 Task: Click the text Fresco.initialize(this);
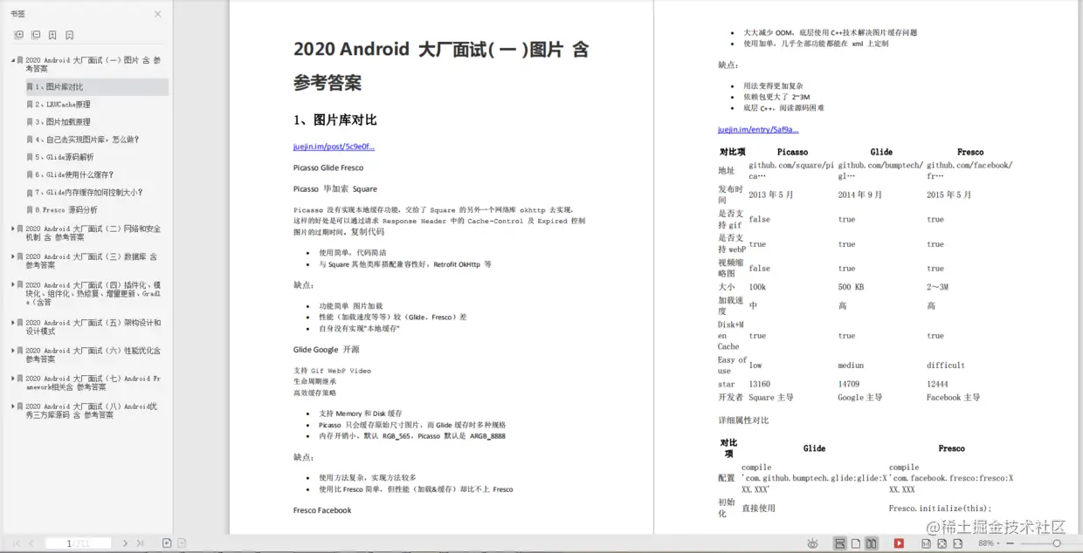(940, 509)
